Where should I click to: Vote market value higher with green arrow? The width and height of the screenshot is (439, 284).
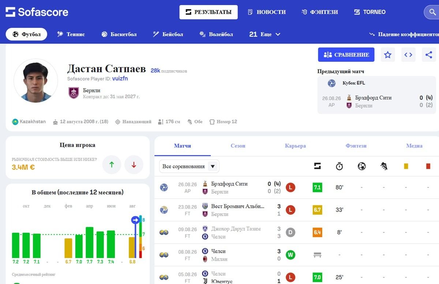[112, 165]
